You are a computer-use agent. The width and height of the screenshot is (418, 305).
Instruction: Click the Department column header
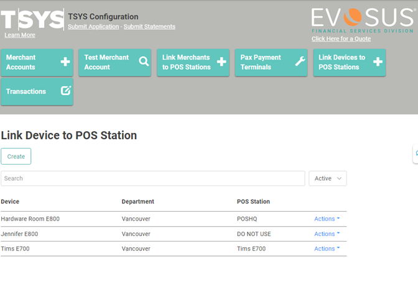[x=138, y=201]
